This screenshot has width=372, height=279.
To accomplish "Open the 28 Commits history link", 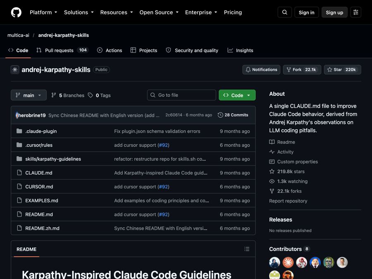I will click(x=233, y=115).
